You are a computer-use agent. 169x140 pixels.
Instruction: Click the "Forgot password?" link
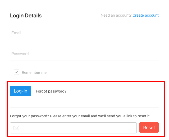(51, 91)
